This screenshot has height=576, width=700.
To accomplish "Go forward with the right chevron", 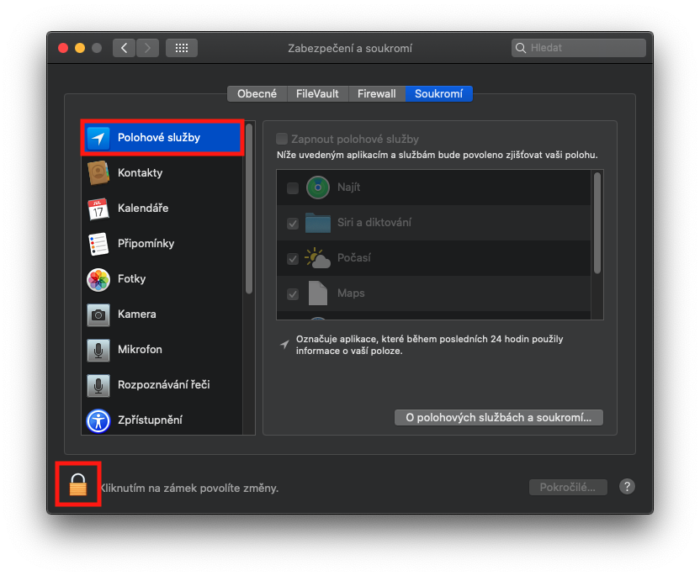I will 147,48.
